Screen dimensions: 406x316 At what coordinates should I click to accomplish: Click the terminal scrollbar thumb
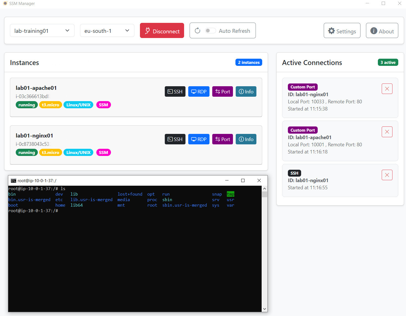[x=264, y=195]
